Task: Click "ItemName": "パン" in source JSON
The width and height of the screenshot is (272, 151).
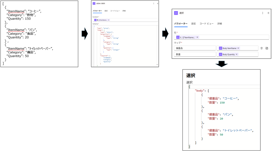Action: click(22, 30)
